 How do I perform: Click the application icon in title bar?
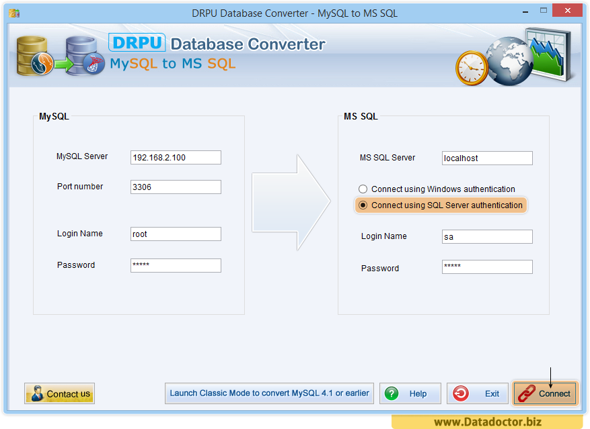[x=14, y=13]
